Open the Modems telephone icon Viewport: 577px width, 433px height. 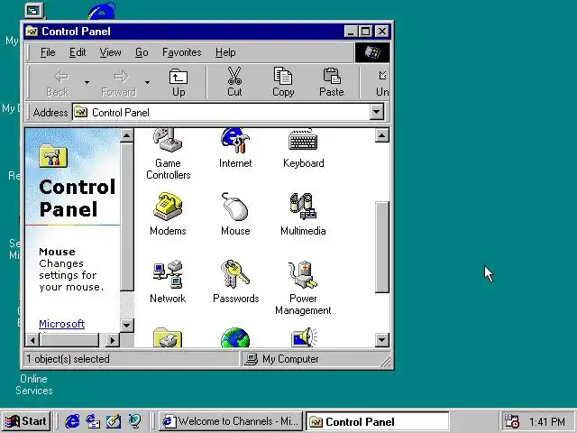168,206
